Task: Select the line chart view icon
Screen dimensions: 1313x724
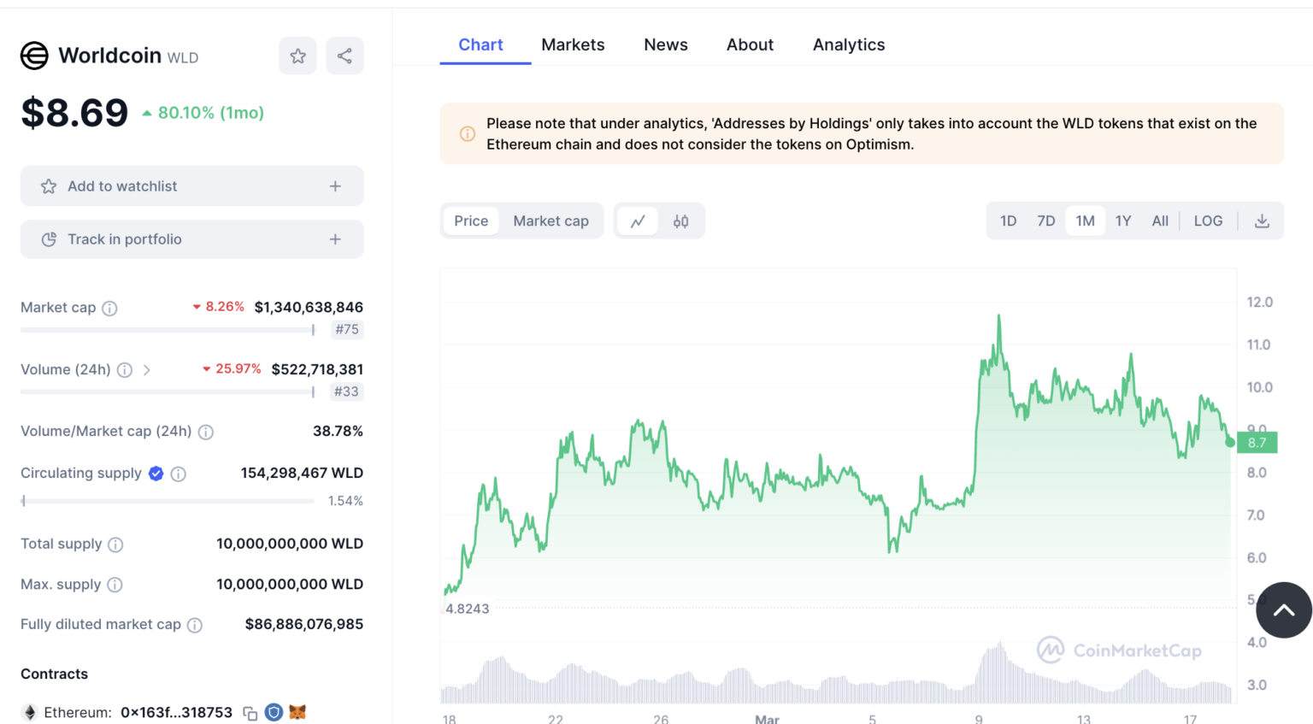Action: pyautogui.click(x=638, y=221)
